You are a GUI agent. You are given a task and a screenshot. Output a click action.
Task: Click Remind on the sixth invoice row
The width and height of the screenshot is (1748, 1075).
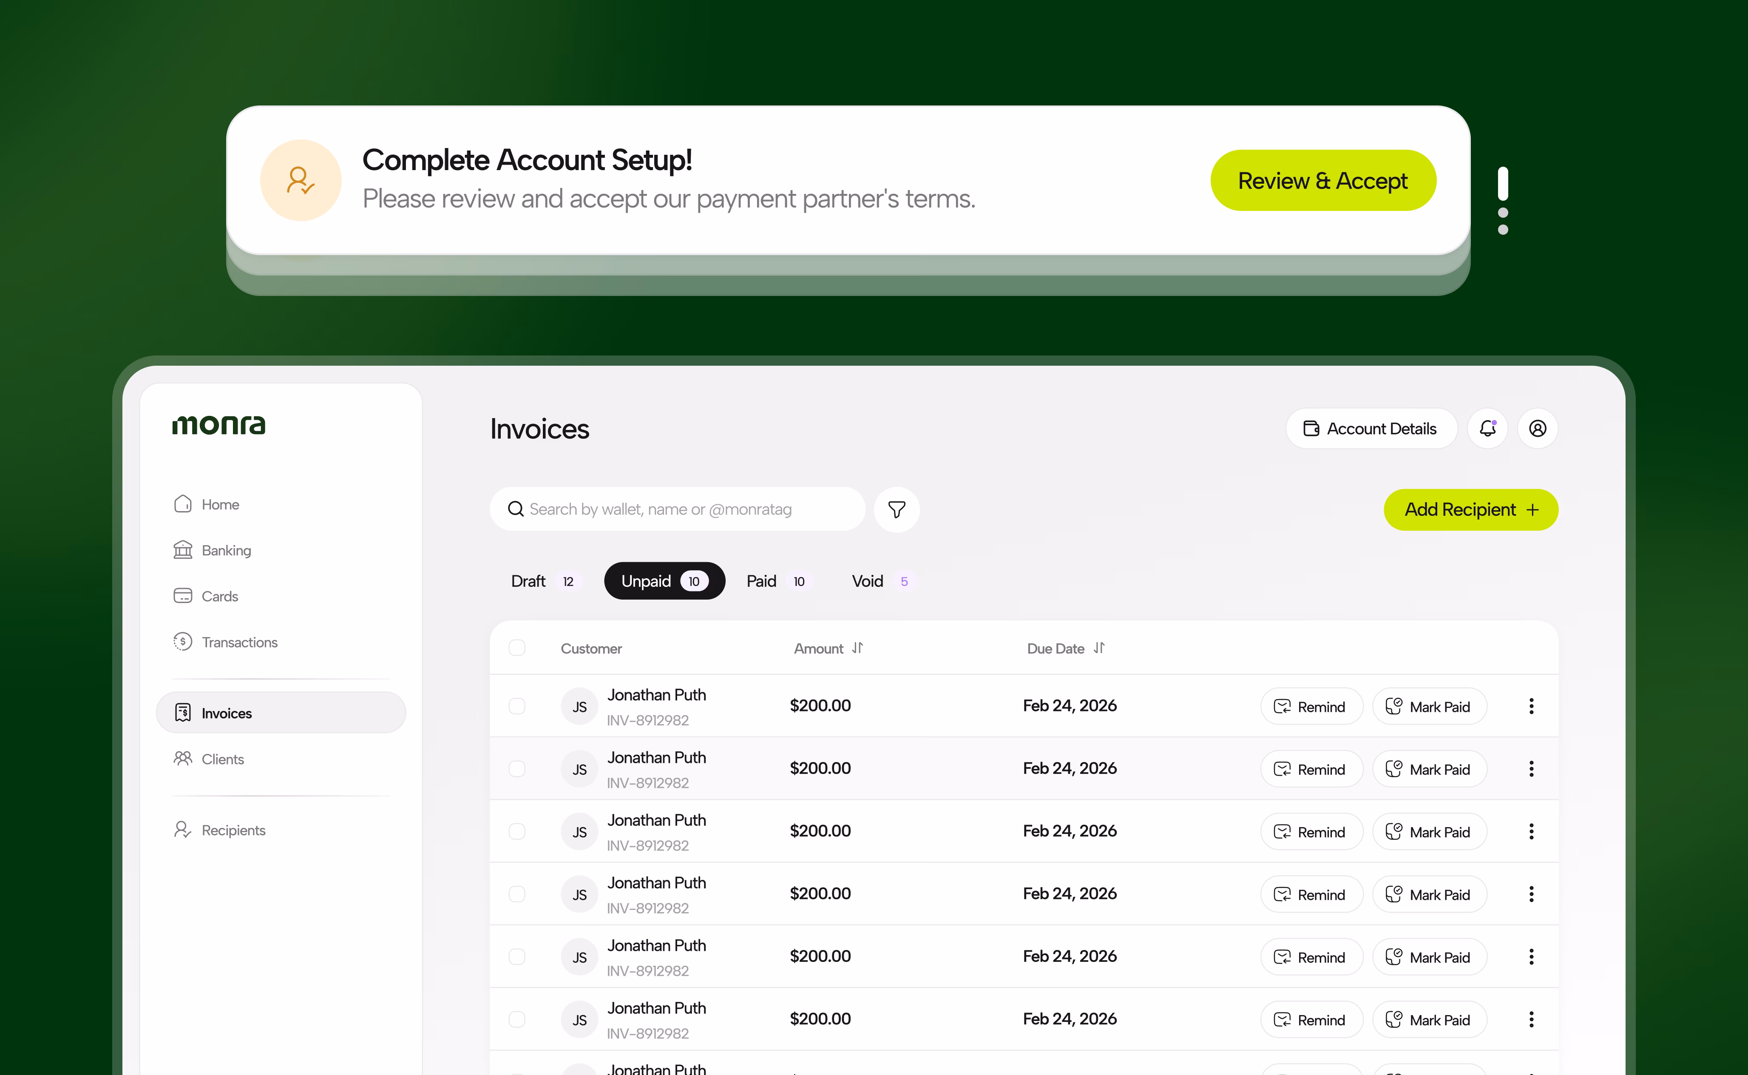pyautogui.click(x=1312, y=1019)
